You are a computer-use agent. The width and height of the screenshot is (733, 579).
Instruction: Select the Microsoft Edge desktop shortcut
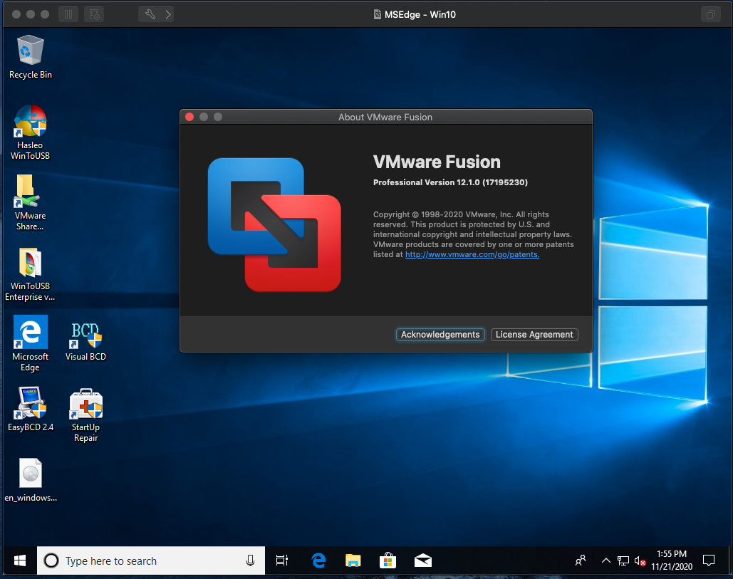tap(31, 343)
